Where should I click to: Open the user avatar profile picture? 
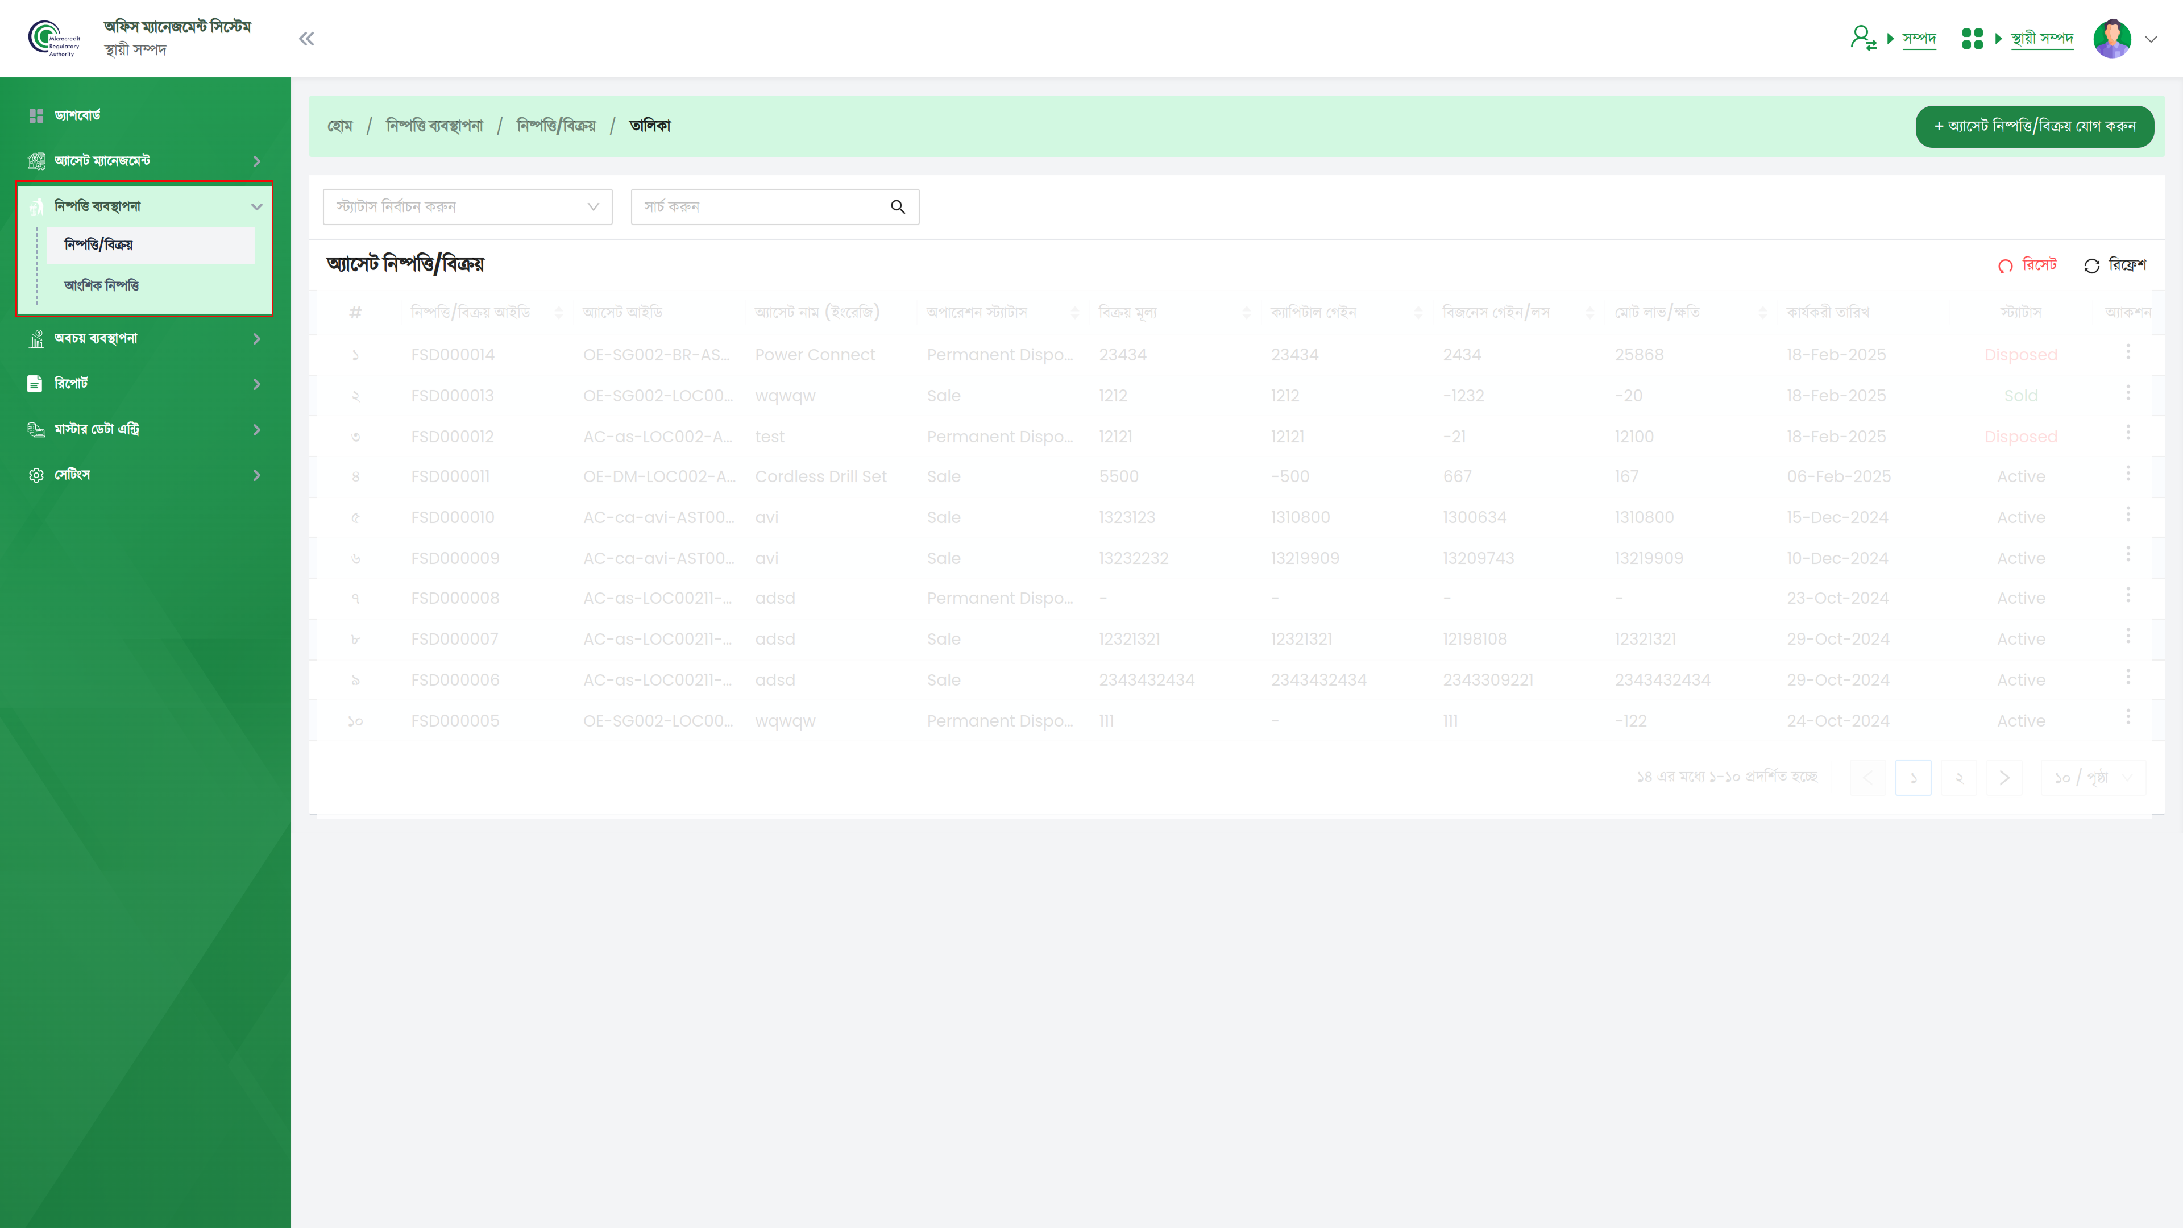pyautogui.click(x=2112, y=39)
